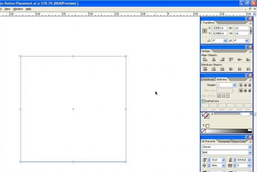The height and width of the screenshot is (172, 257).
Task: Click Vertical Align Center icon
Action: coord(239,60)
